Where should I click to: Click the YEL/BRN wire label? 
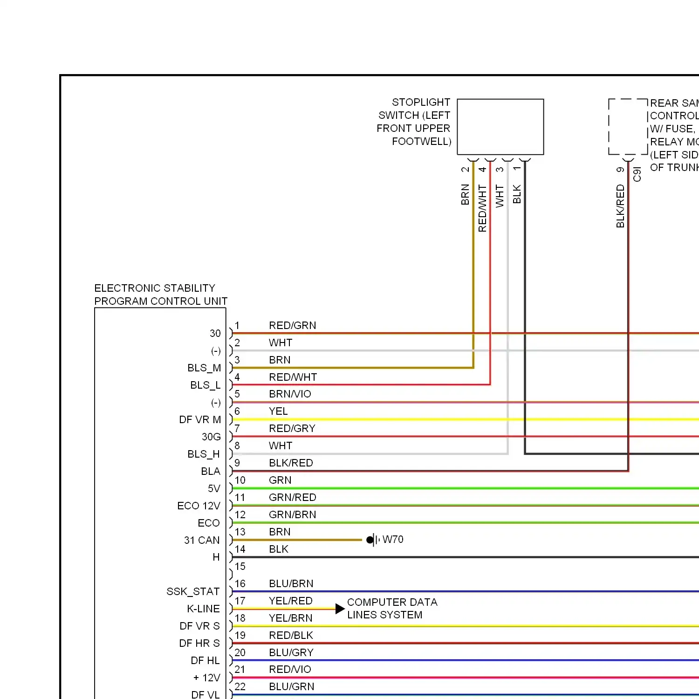click(291, 618)
